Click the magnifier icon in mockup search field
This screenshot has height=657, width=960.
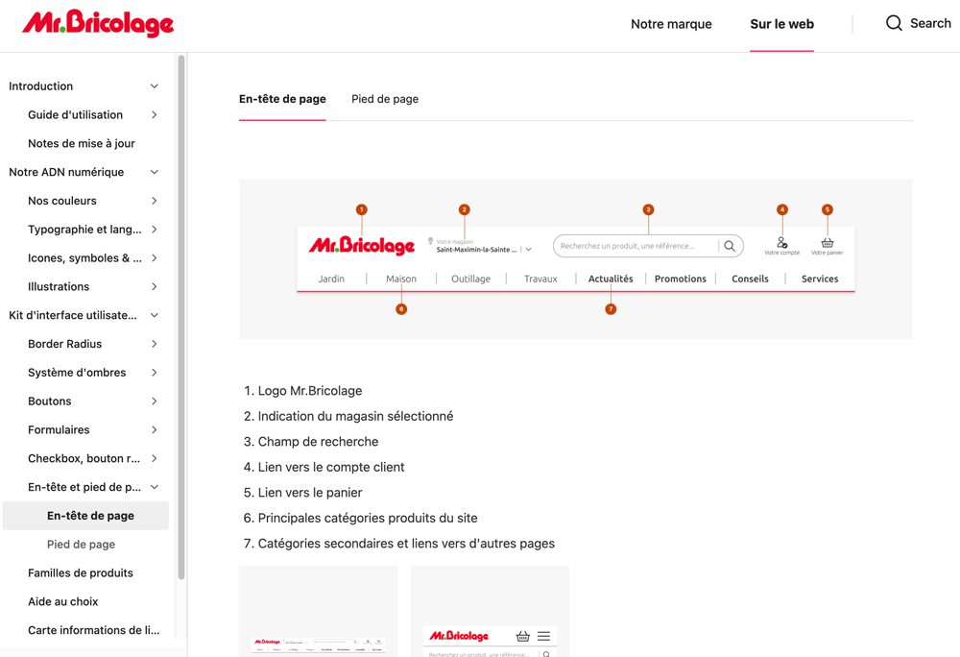(730, 246)
